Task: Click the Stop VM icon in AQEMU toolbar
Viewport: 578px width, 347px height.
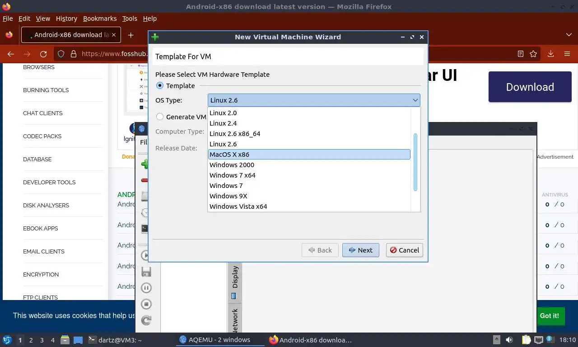Action: (x=146, y=304)
